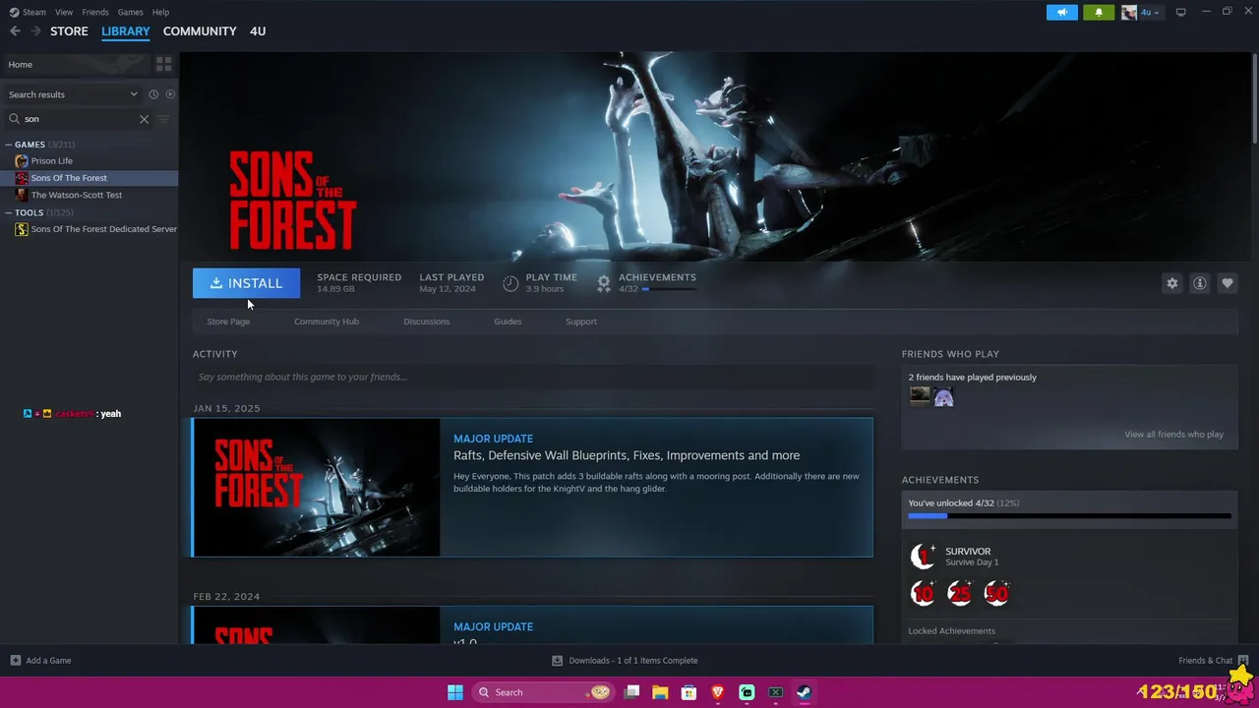Open the Games menu
The height and width of the screenshot is (708, 1259).
(x=130, y=12)
